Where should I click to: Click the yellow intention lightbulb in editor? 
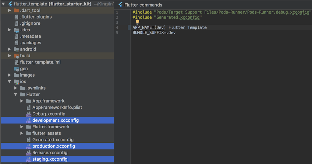[137, 22]
